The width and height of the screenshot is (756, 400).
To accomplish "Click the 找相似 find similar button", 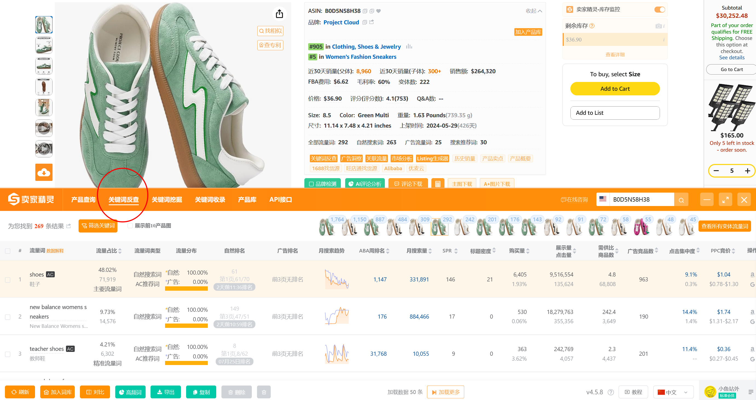I will point(270,31).
